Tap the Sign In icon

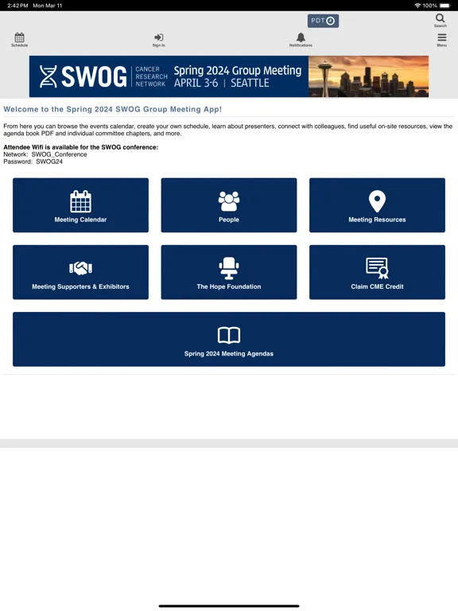158,40
